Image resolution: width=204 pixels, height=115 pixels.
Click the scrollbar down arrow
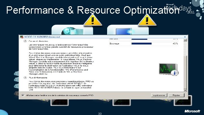tap(185, 90)
